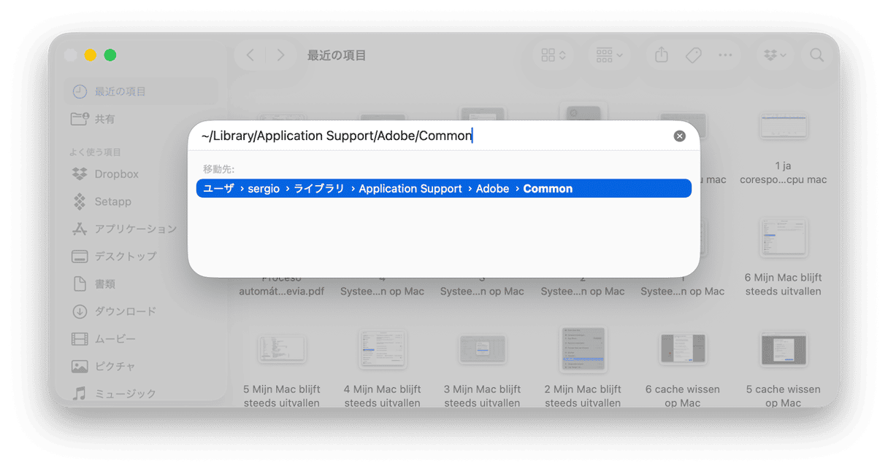Open 最近の項目 in the sidebar
888x471 pixels.
tap(140, 92)
